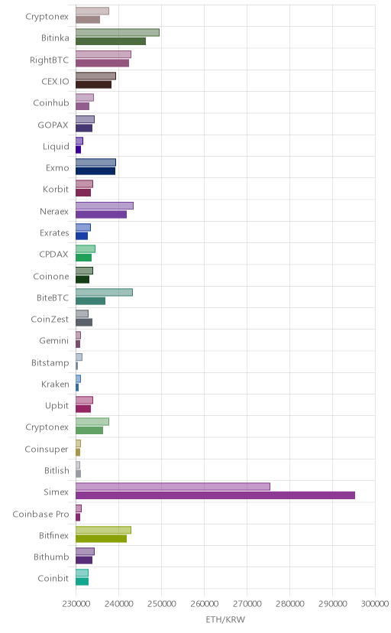Select the Upbit label
Image resolution: width=391 pixels, height=633 pixels.
pos(57,406)
